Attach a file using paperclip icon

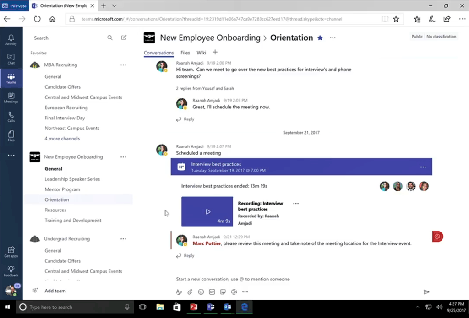tap(190, 291)
